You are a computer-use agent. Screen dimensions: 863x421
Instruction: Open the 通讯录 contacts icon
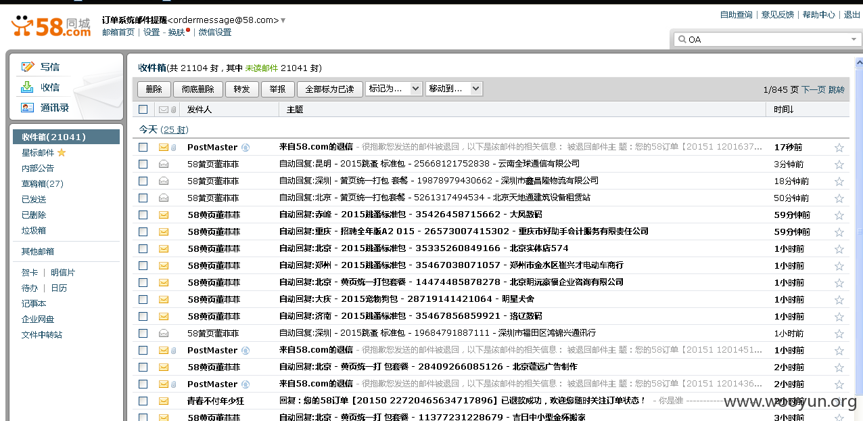[x=28, y=107]
